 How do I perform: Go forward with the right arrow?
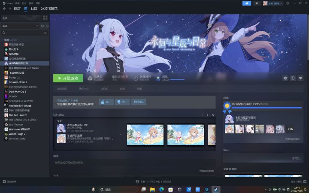point(10,9)
